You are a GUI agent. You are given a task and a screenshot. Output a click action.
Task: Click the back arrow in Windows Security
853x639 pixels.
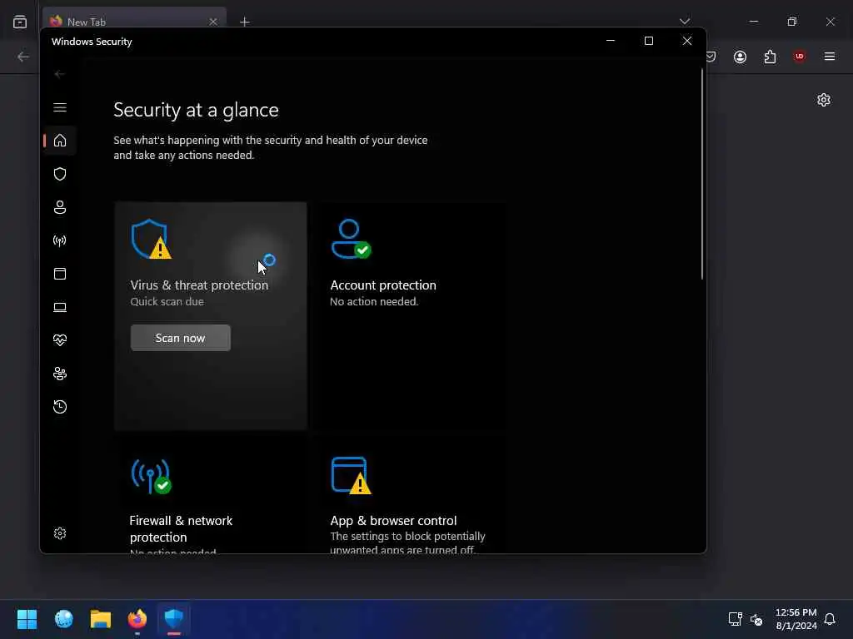(x=60, y=74)
